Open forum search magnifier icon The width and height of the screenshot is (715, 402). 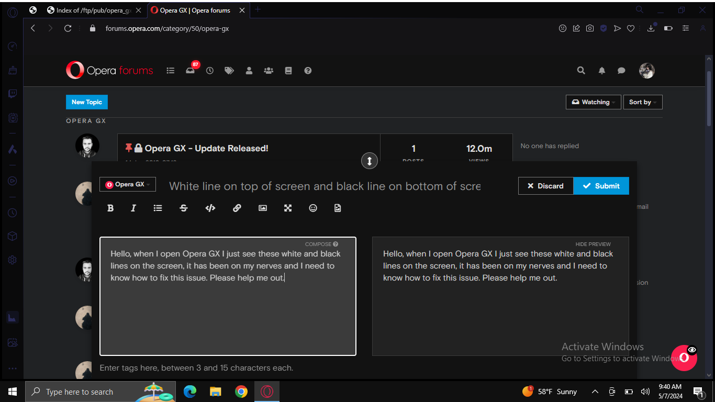(581, 70)
